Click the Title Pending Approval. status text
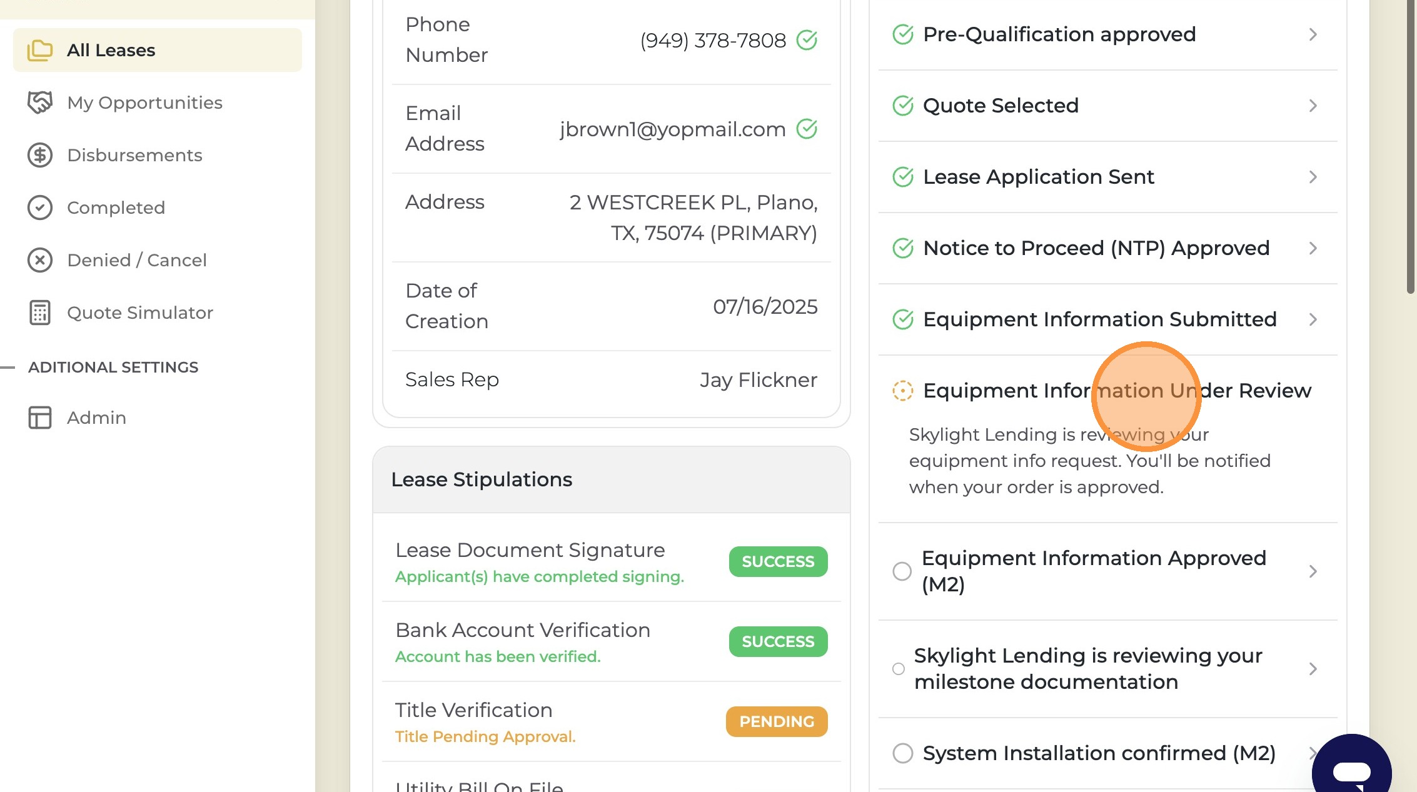Viewport: 1417px width, 792px height. [x=485, y=737]
